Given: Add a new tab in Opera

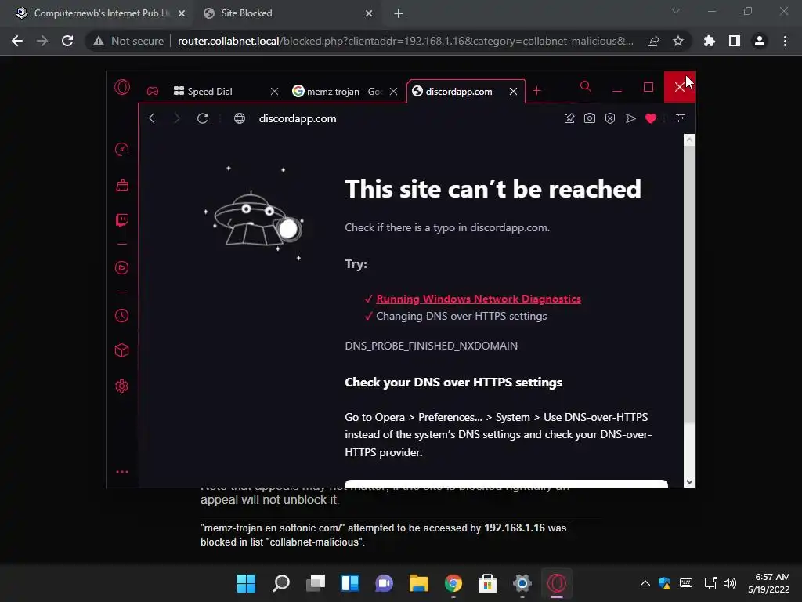Looking at the screenshot, I should point(536,91).
